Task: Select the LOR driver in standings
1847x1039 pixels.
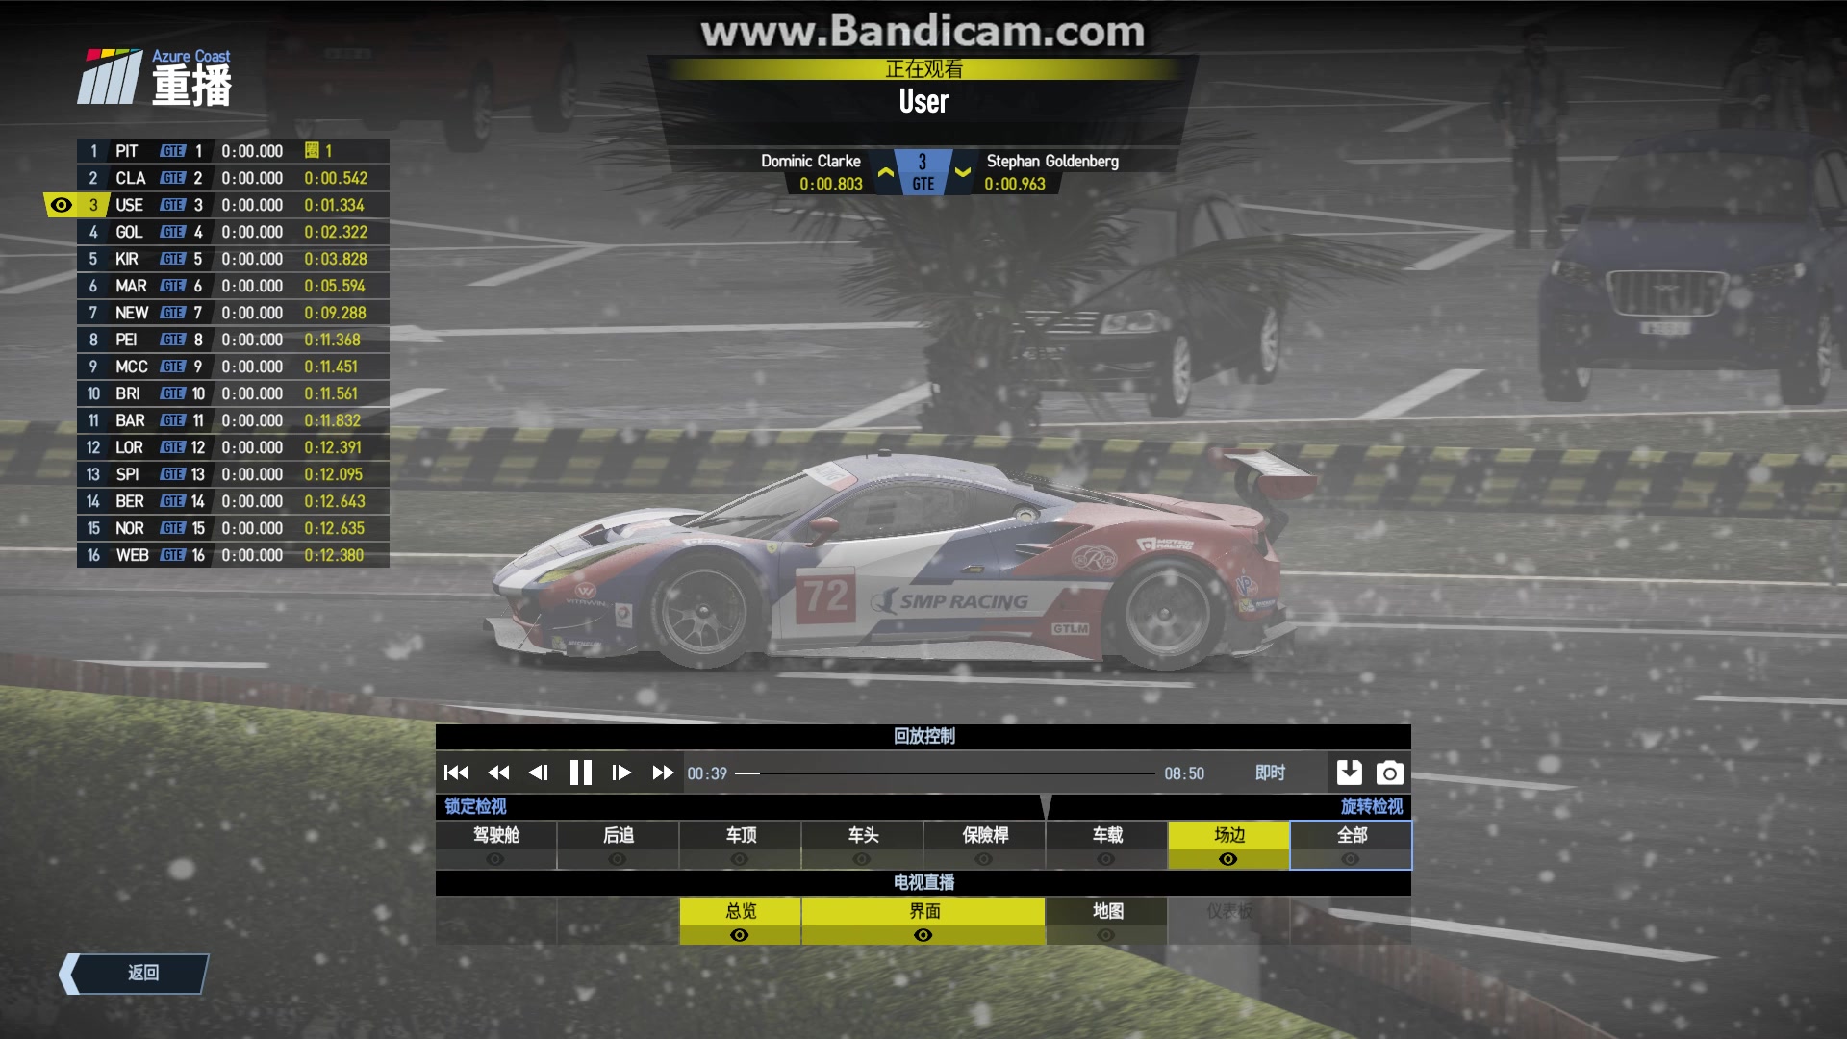Action: click(x=233, y=447)
